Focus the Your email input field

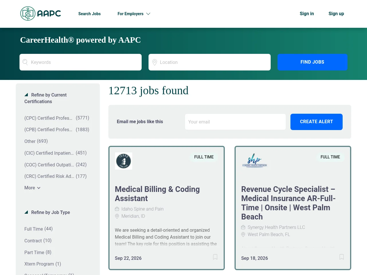[235, 122]
